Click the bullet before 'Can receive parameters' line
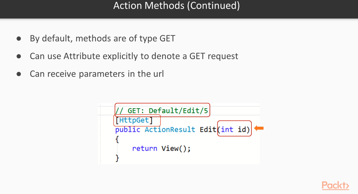Screen dimensions: 358x194 19,74
